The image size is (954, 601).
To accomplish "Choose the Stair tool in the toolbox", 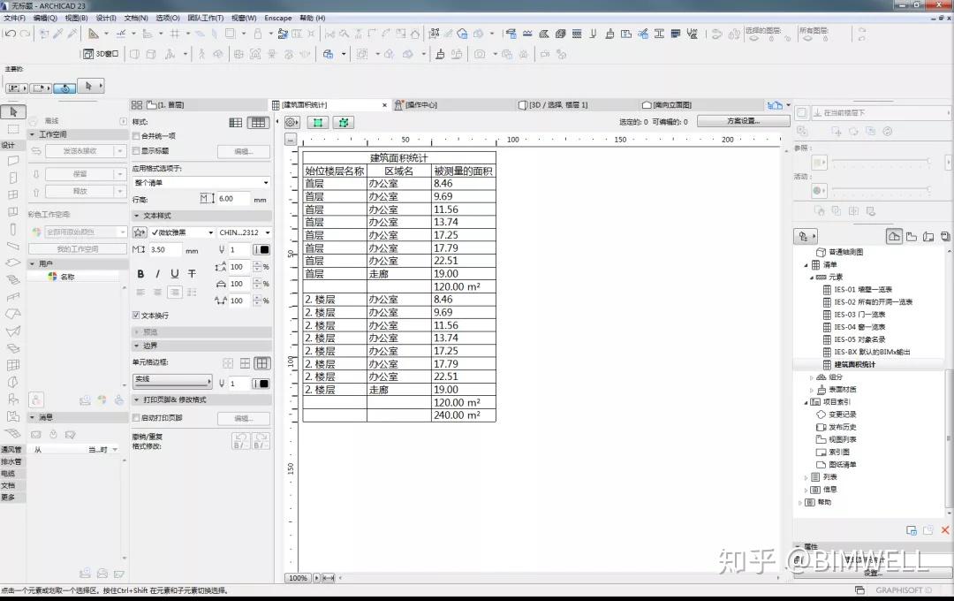I will 12,279.
